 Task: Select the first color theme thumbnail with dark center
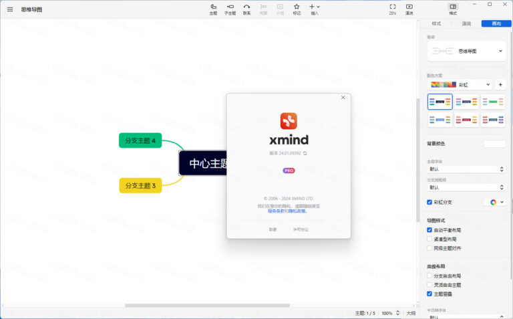coord(440,102)
